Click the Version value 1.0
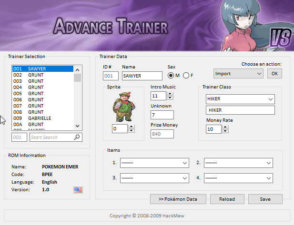Viewport: 294px width, 225px height. point(46,190)
